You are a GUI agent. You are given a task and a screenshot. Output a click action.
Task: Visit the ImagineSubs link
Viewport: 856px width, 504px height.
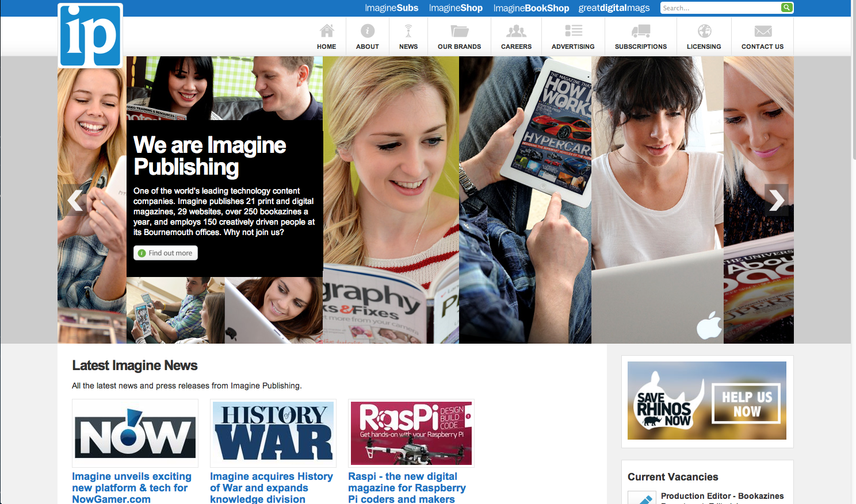[x=392, y=8]
